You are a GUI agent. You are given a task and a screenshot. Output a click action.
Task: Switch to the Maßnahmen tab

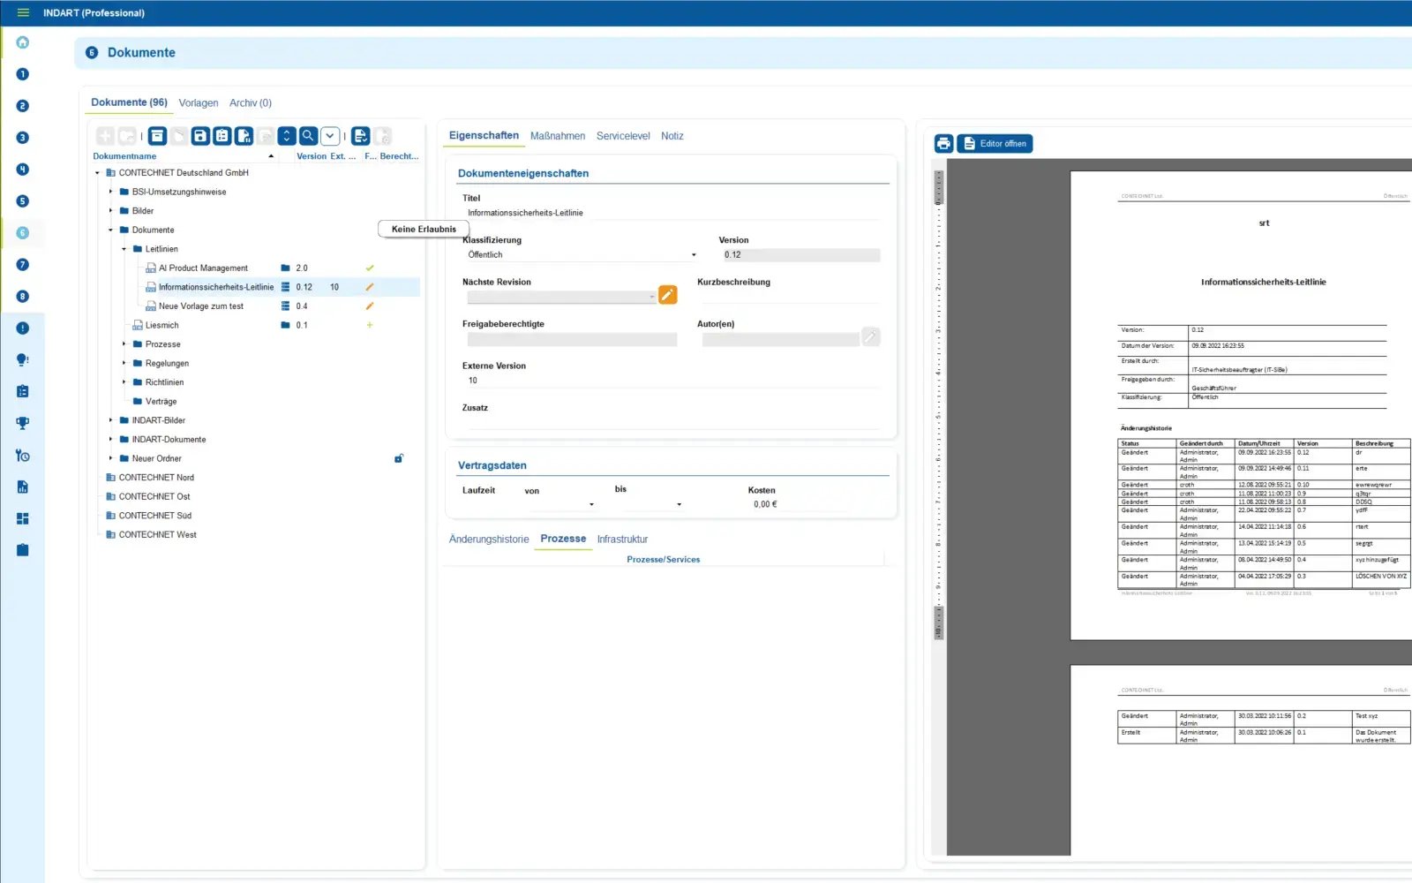(557, 136)
